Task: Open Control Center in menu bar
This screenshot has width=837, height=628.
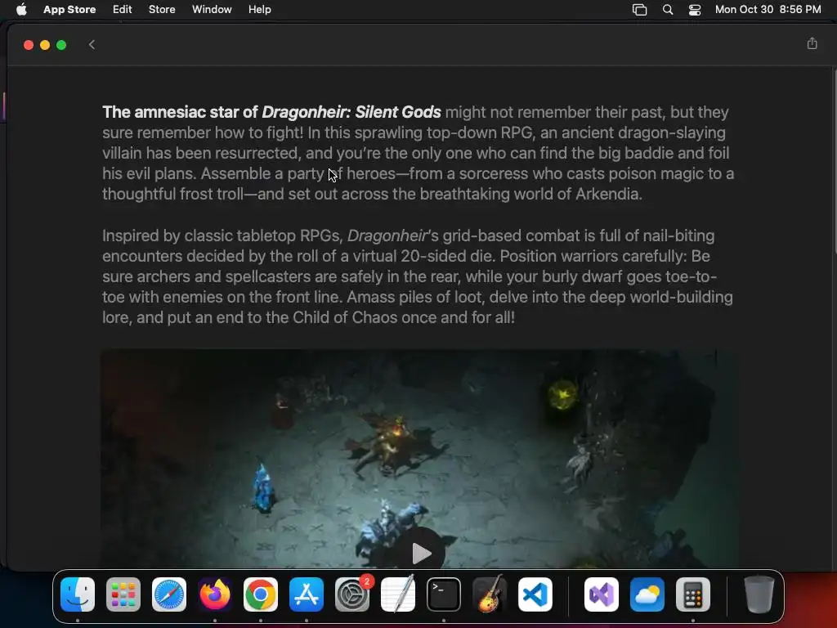Action: pyautogui.click(x=695, y=10)
